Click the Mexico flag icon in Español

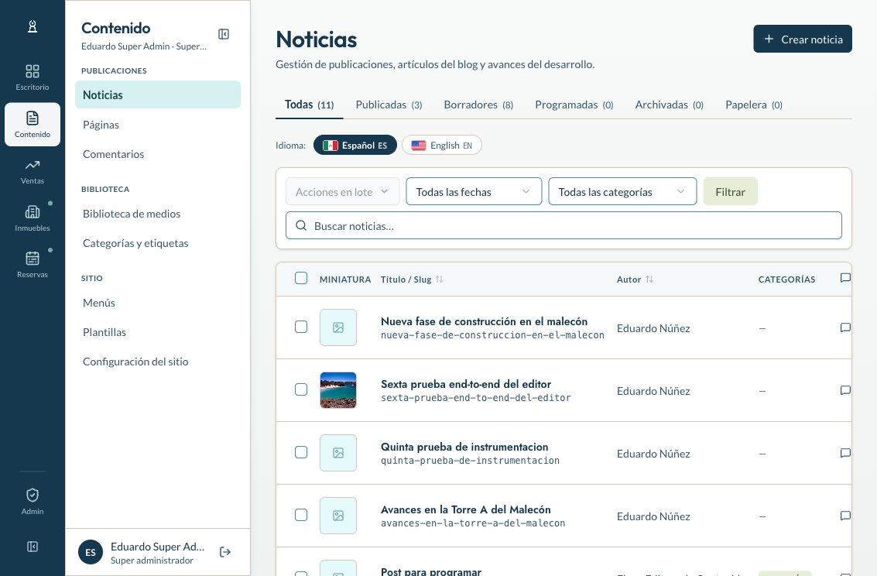(331, 146)
